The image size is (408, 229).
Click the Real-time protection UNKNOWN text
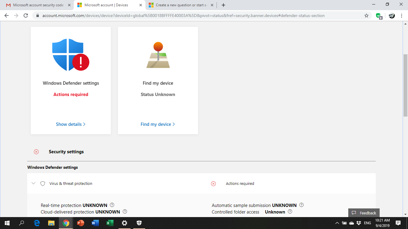(74, 205)
